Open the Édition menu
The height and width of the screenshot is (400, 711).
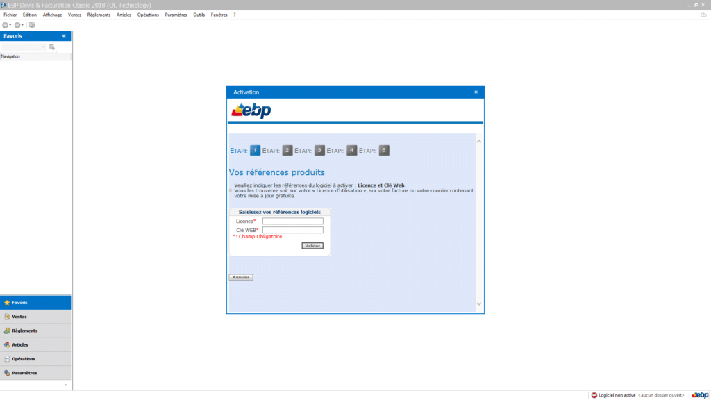[x=29, y=15]
